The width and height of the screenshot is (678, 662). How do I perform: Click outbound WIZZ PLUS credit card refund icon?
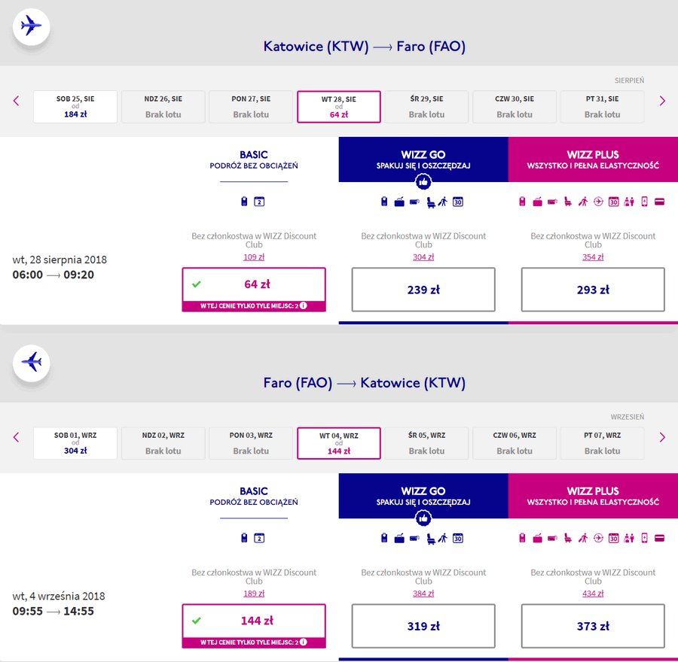(659, 202)
